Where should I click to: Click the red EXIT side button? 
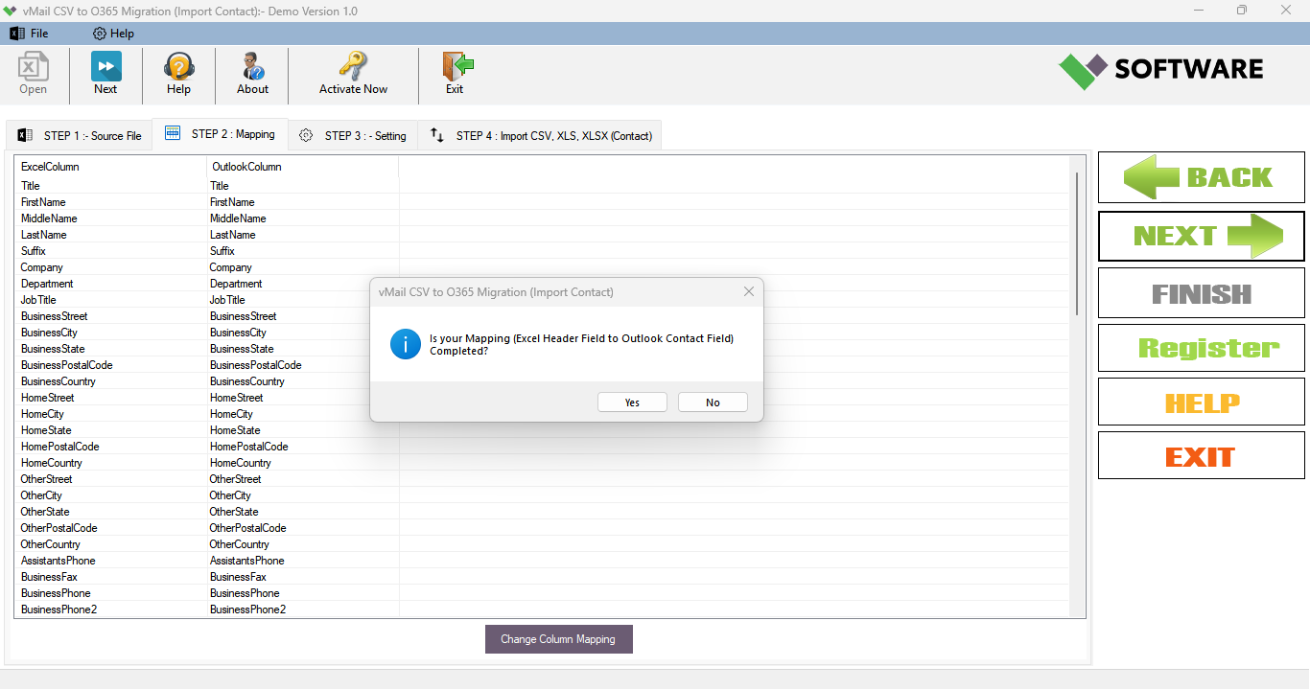click(x=1202, y=456)
